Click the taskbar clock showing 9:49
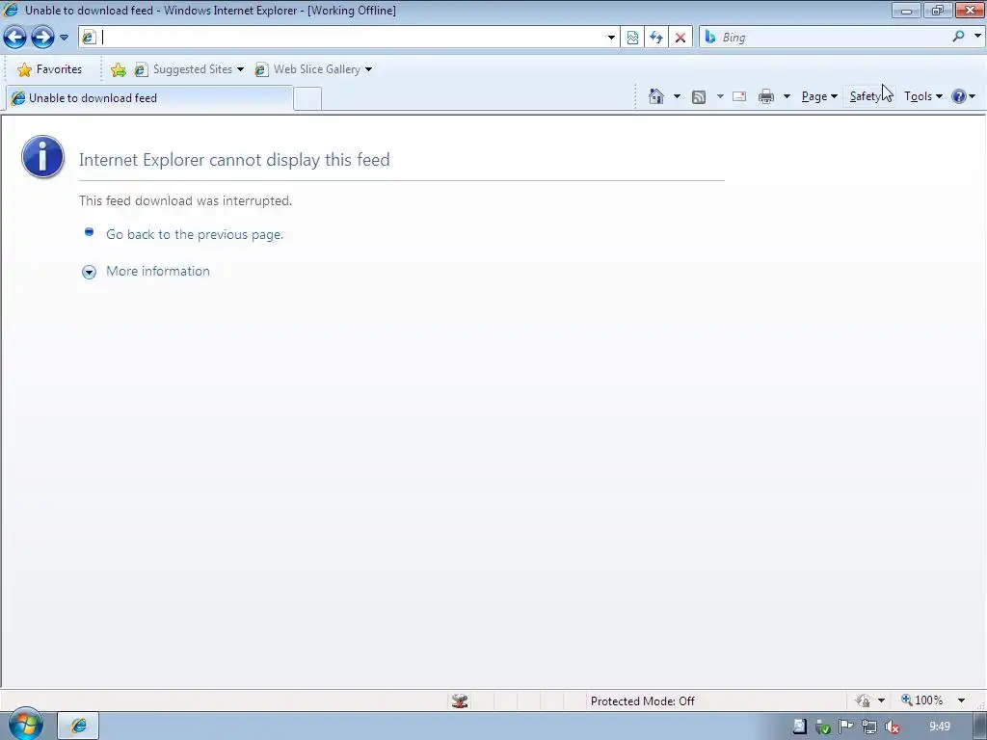 click(x=939, y=727)
